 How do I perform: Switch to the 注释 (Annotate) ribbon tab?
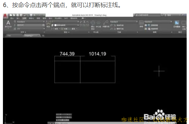[x=24, y=18]
